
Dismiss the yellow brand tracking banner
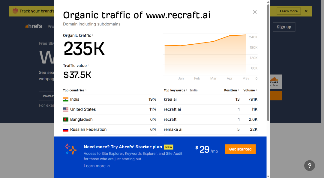coord(306,11)
